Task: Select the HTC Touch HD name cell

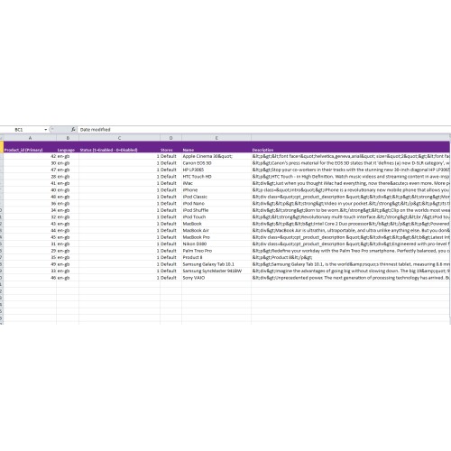Action: point(216,177)
